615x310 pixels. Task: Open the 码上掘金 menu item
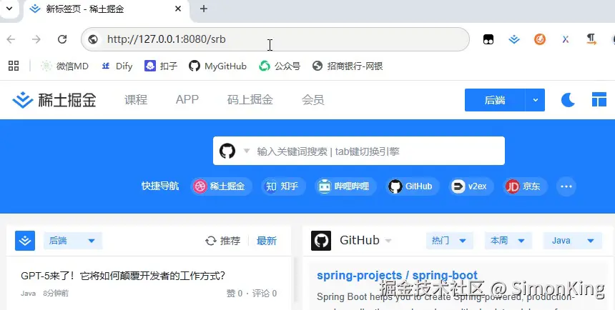(250, 100)
